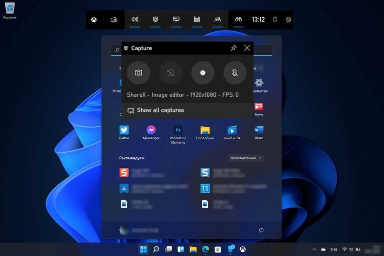Toggle the Xbox Social widget in Game Bar
Screen dimensions: 384x256
pos(217,20)
